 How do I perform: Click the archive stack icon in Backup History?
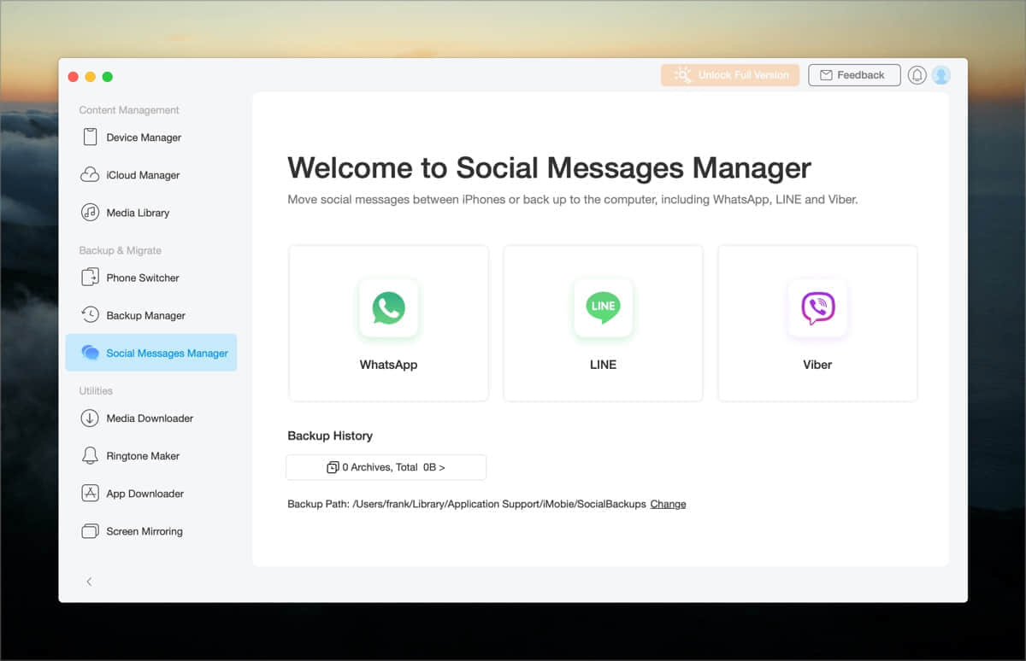click(x=333, y=467)
